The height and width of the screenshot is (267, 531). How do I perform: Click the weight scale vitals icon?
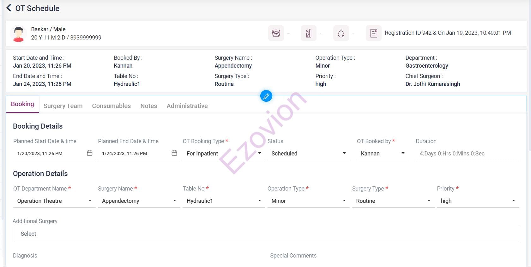[276, 33]
